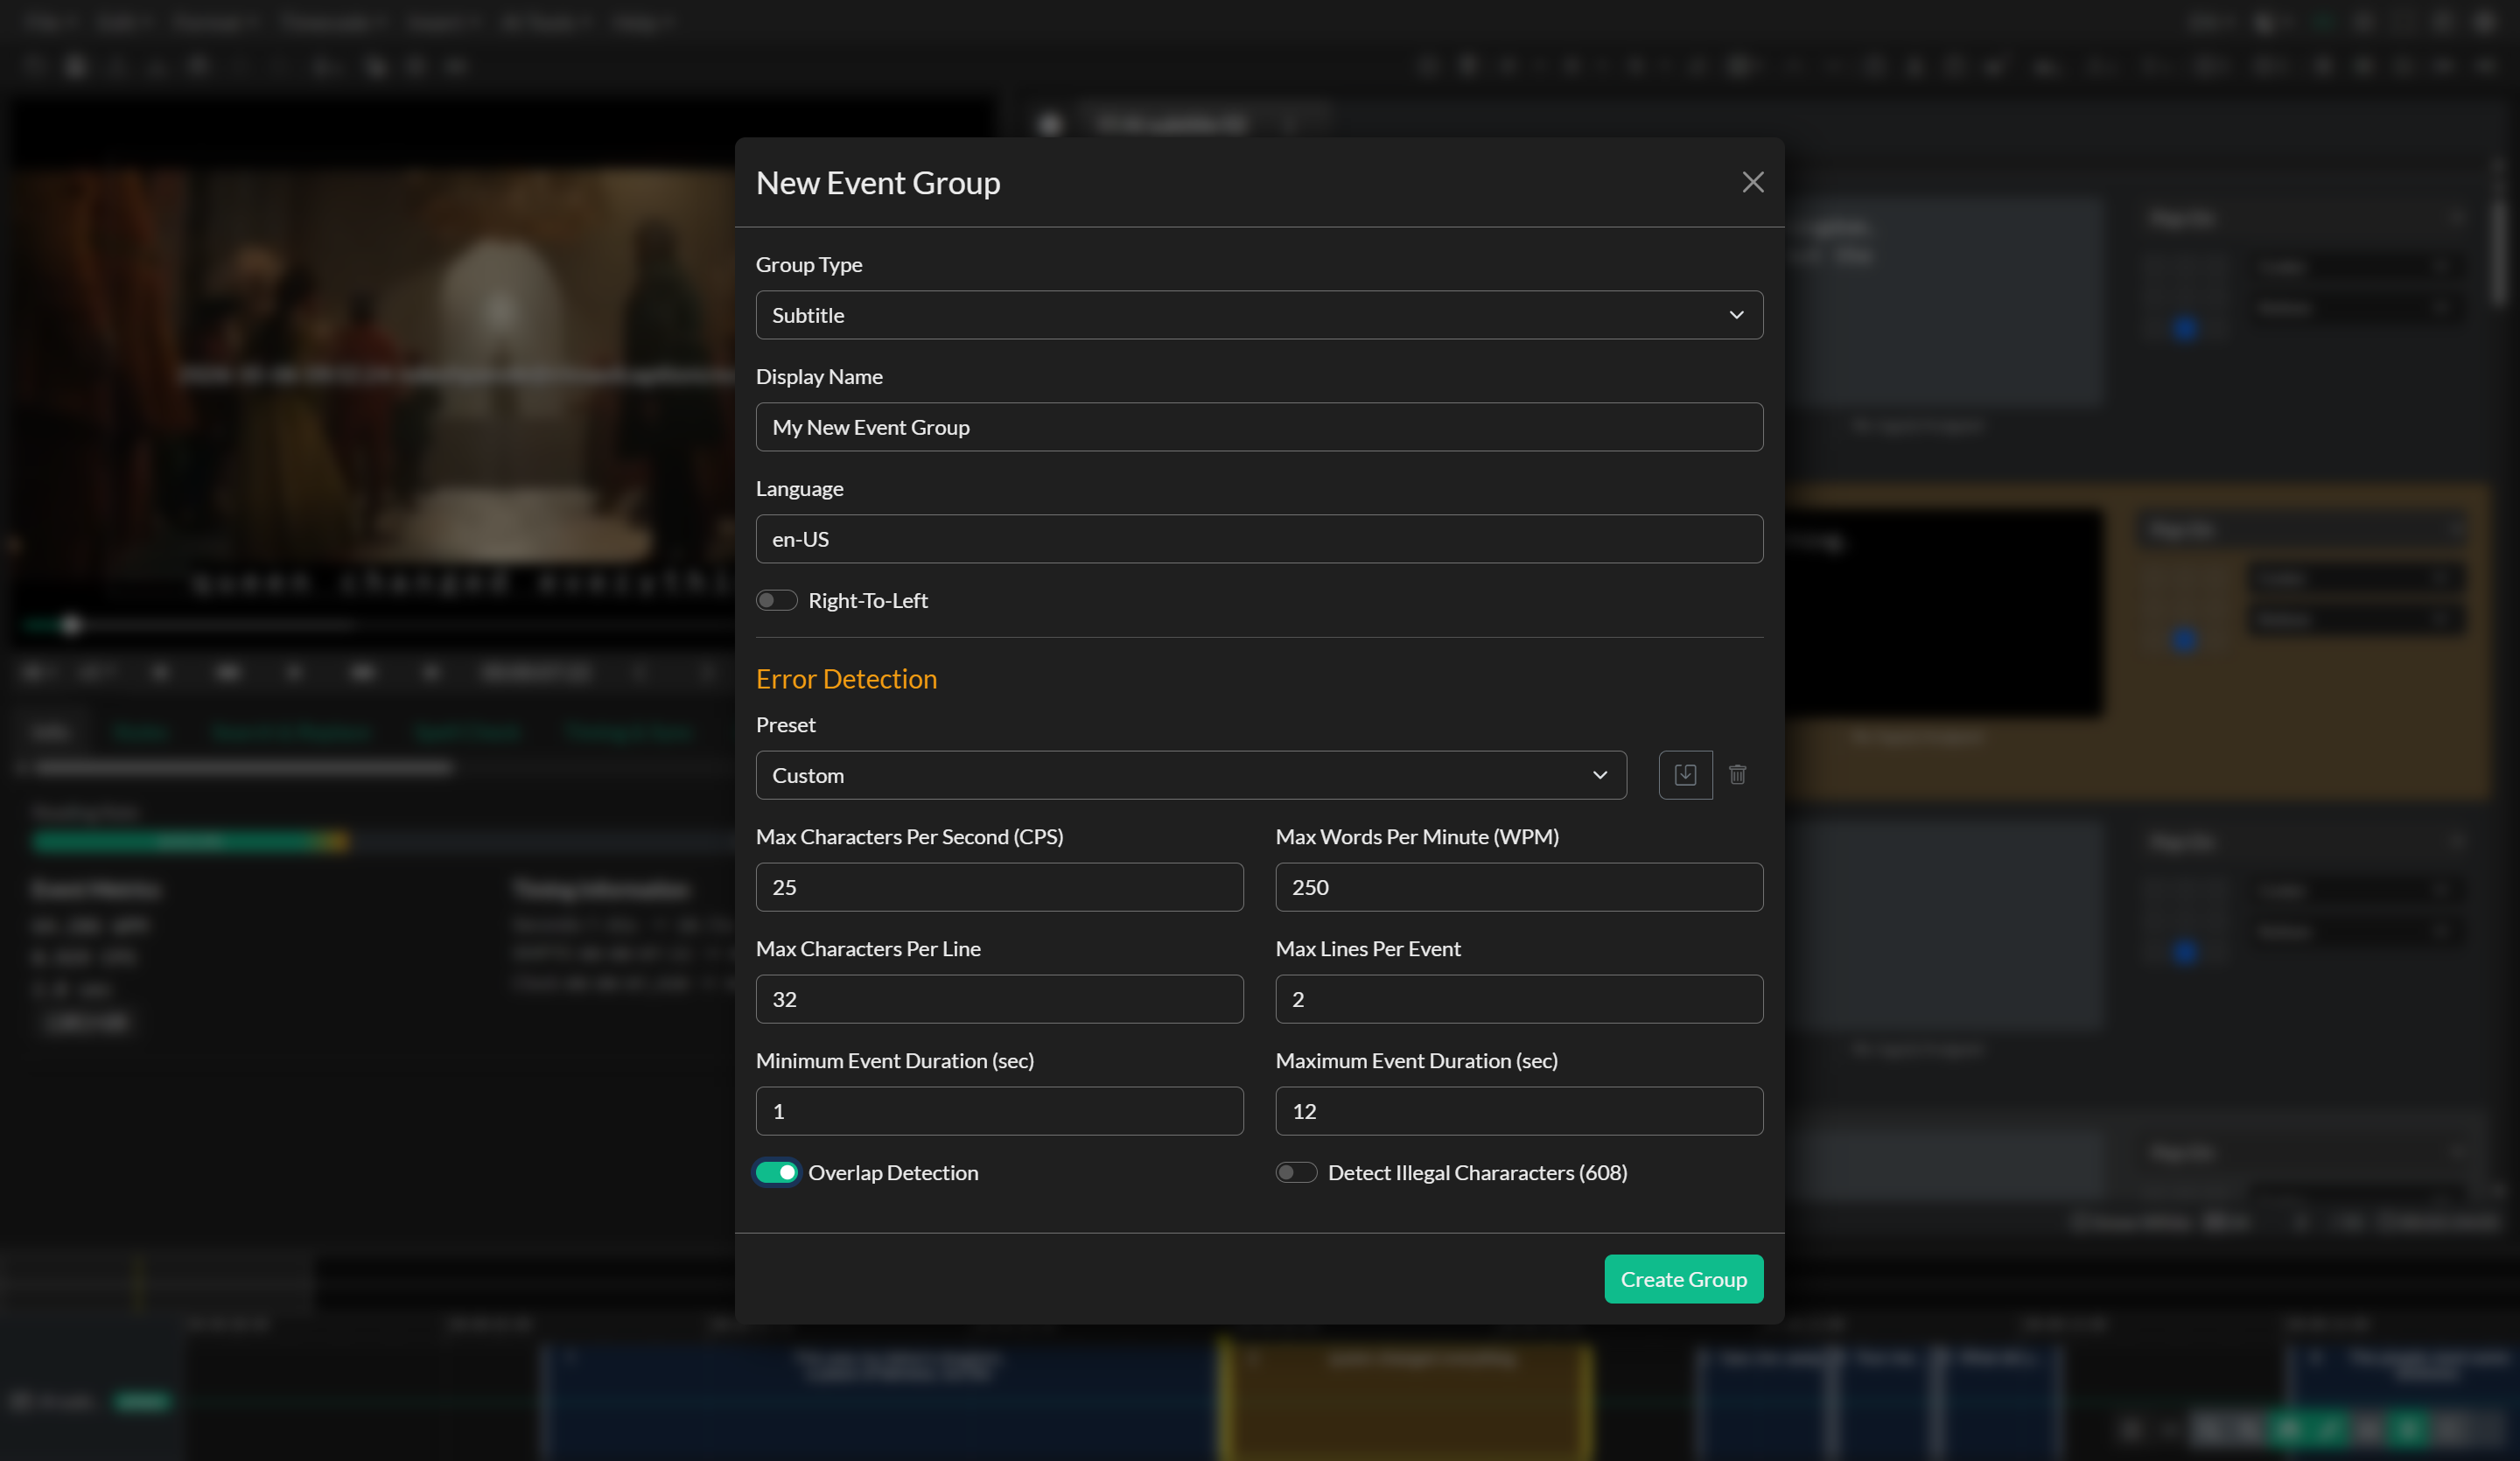Open the Group Type dropdown
Image resolution: width=2520 pixels, height=1461 pixels.
point(1259,315)
